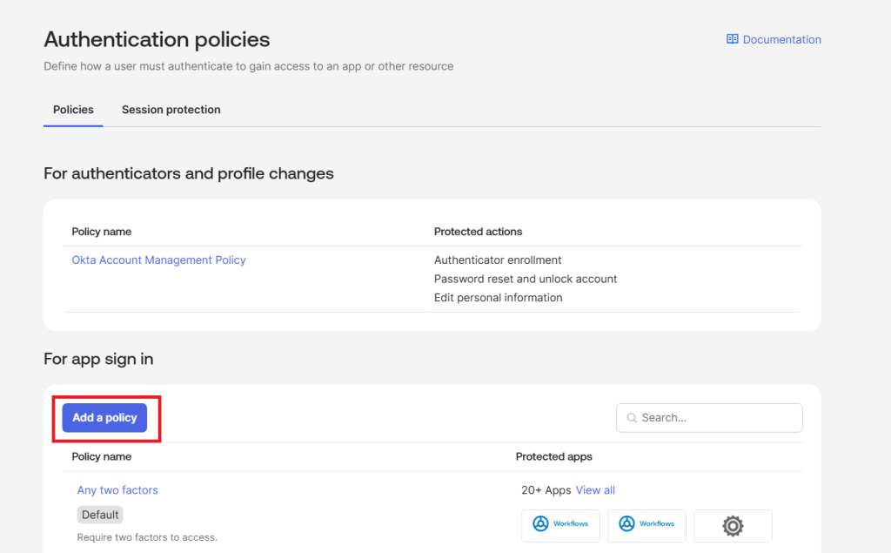Select the Policies tab
This screenshot has height=553, width=891.
click(73, 110)
